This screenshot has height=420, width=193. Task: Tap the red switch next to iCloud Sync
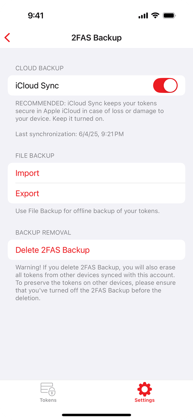coord(165,85)
